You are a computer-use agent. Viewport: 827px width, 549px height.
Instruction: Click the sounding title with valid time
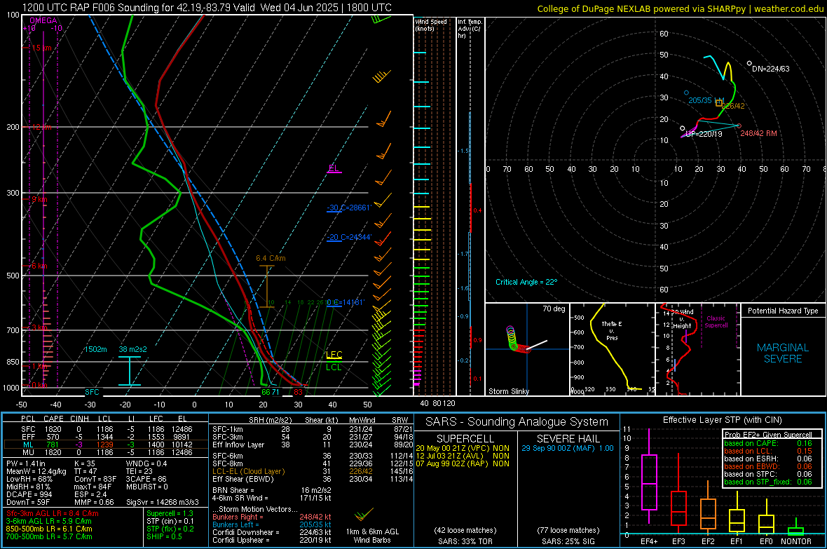pyautogui.click(x=207, y=8)
